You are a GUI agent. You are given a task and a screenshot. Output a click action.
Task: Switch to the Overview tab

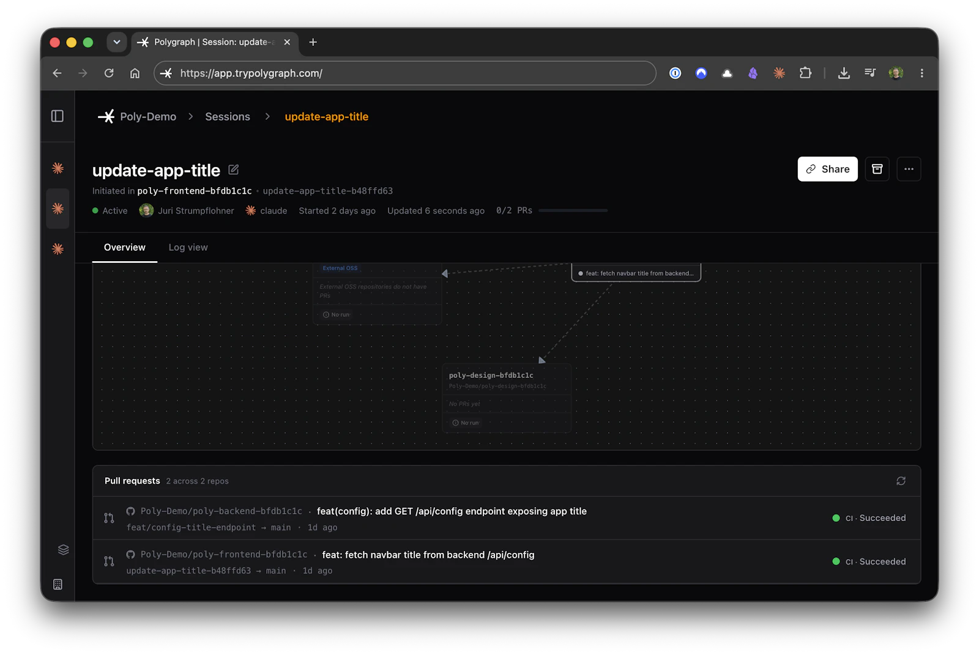tap(125, 247)
